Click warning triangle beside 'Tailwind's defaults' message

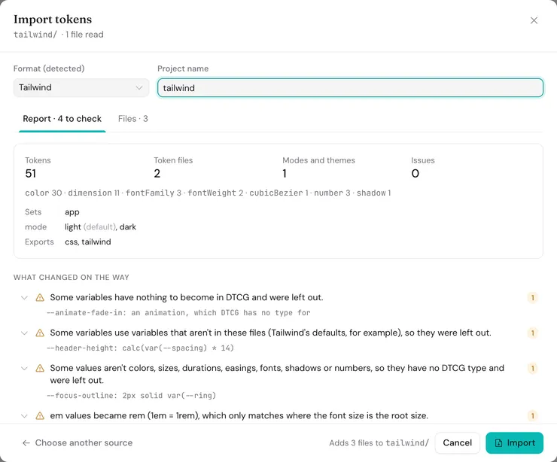40,333
